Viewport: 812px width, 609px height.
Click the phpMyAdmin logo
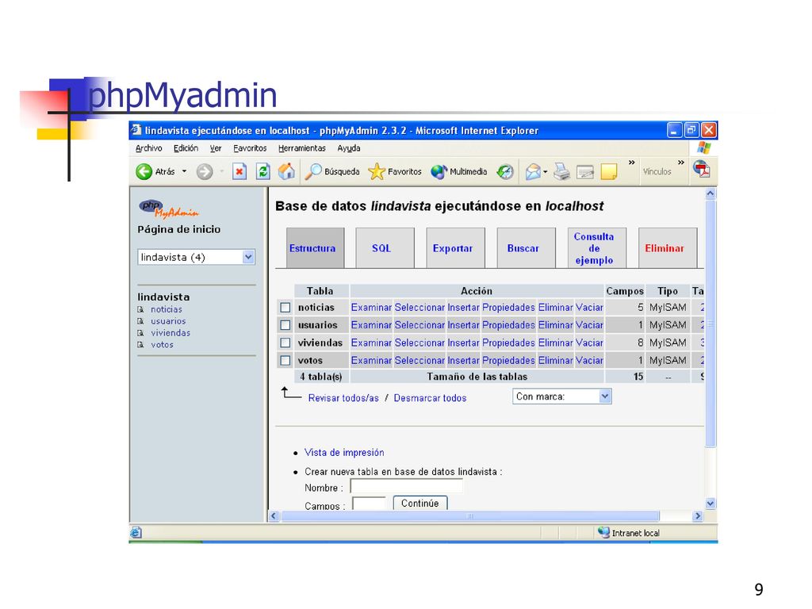point(168,209)
